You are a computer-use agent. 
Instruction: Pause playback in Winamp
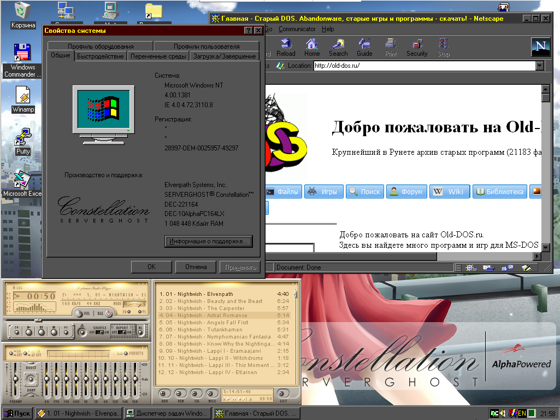[42, 331]
